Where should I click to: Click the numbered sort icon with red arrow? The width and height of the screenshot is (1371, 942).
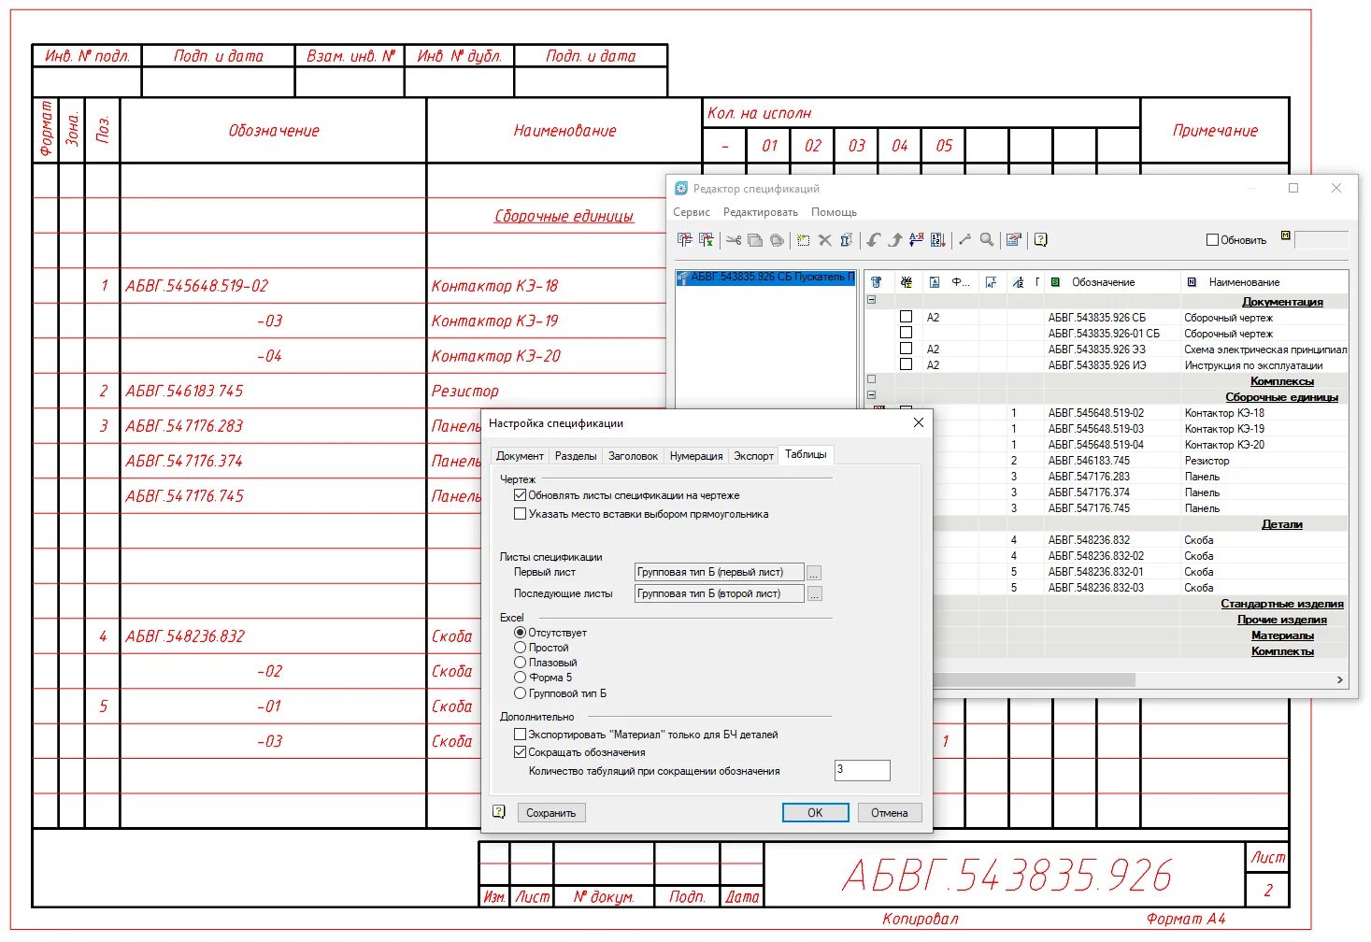[938, 240]
